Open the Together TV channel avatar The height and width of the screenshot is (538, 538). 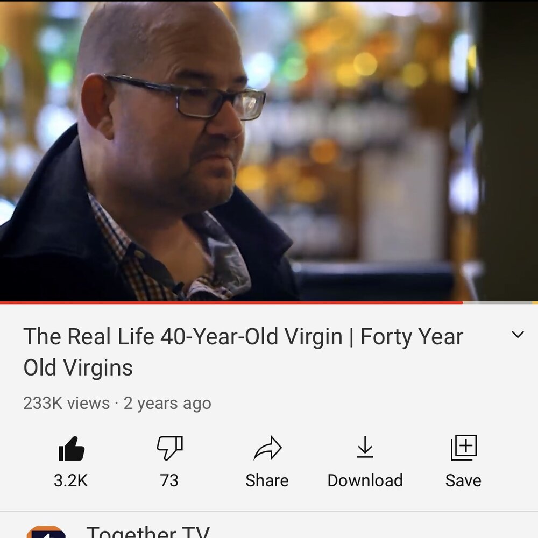pyautogui.click(x=46, y=532)
